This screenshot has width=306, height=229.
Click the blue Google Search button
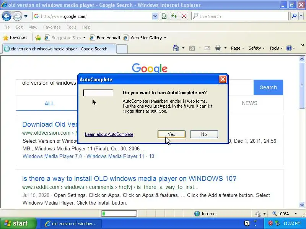pos(269,87)
